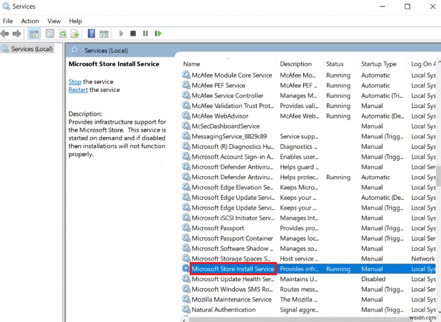Stop the service using the black square icon
The height and width of the screenshot is (322, 441).
coord(133,33)
